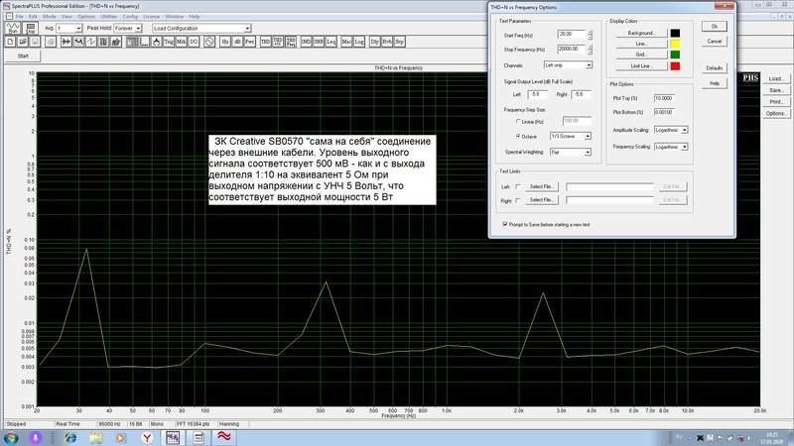Open the Yandex browser taskbar icon

[147, 437]
